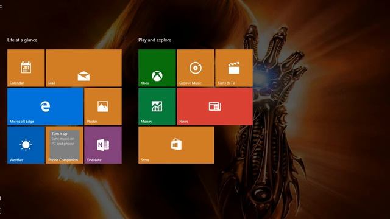Screen dimensions: 390x219
Task: Open the Store tile
Action: tap(176, 145)
